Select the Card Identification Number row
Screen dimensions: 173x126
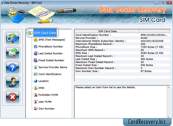tap(122, 35)
